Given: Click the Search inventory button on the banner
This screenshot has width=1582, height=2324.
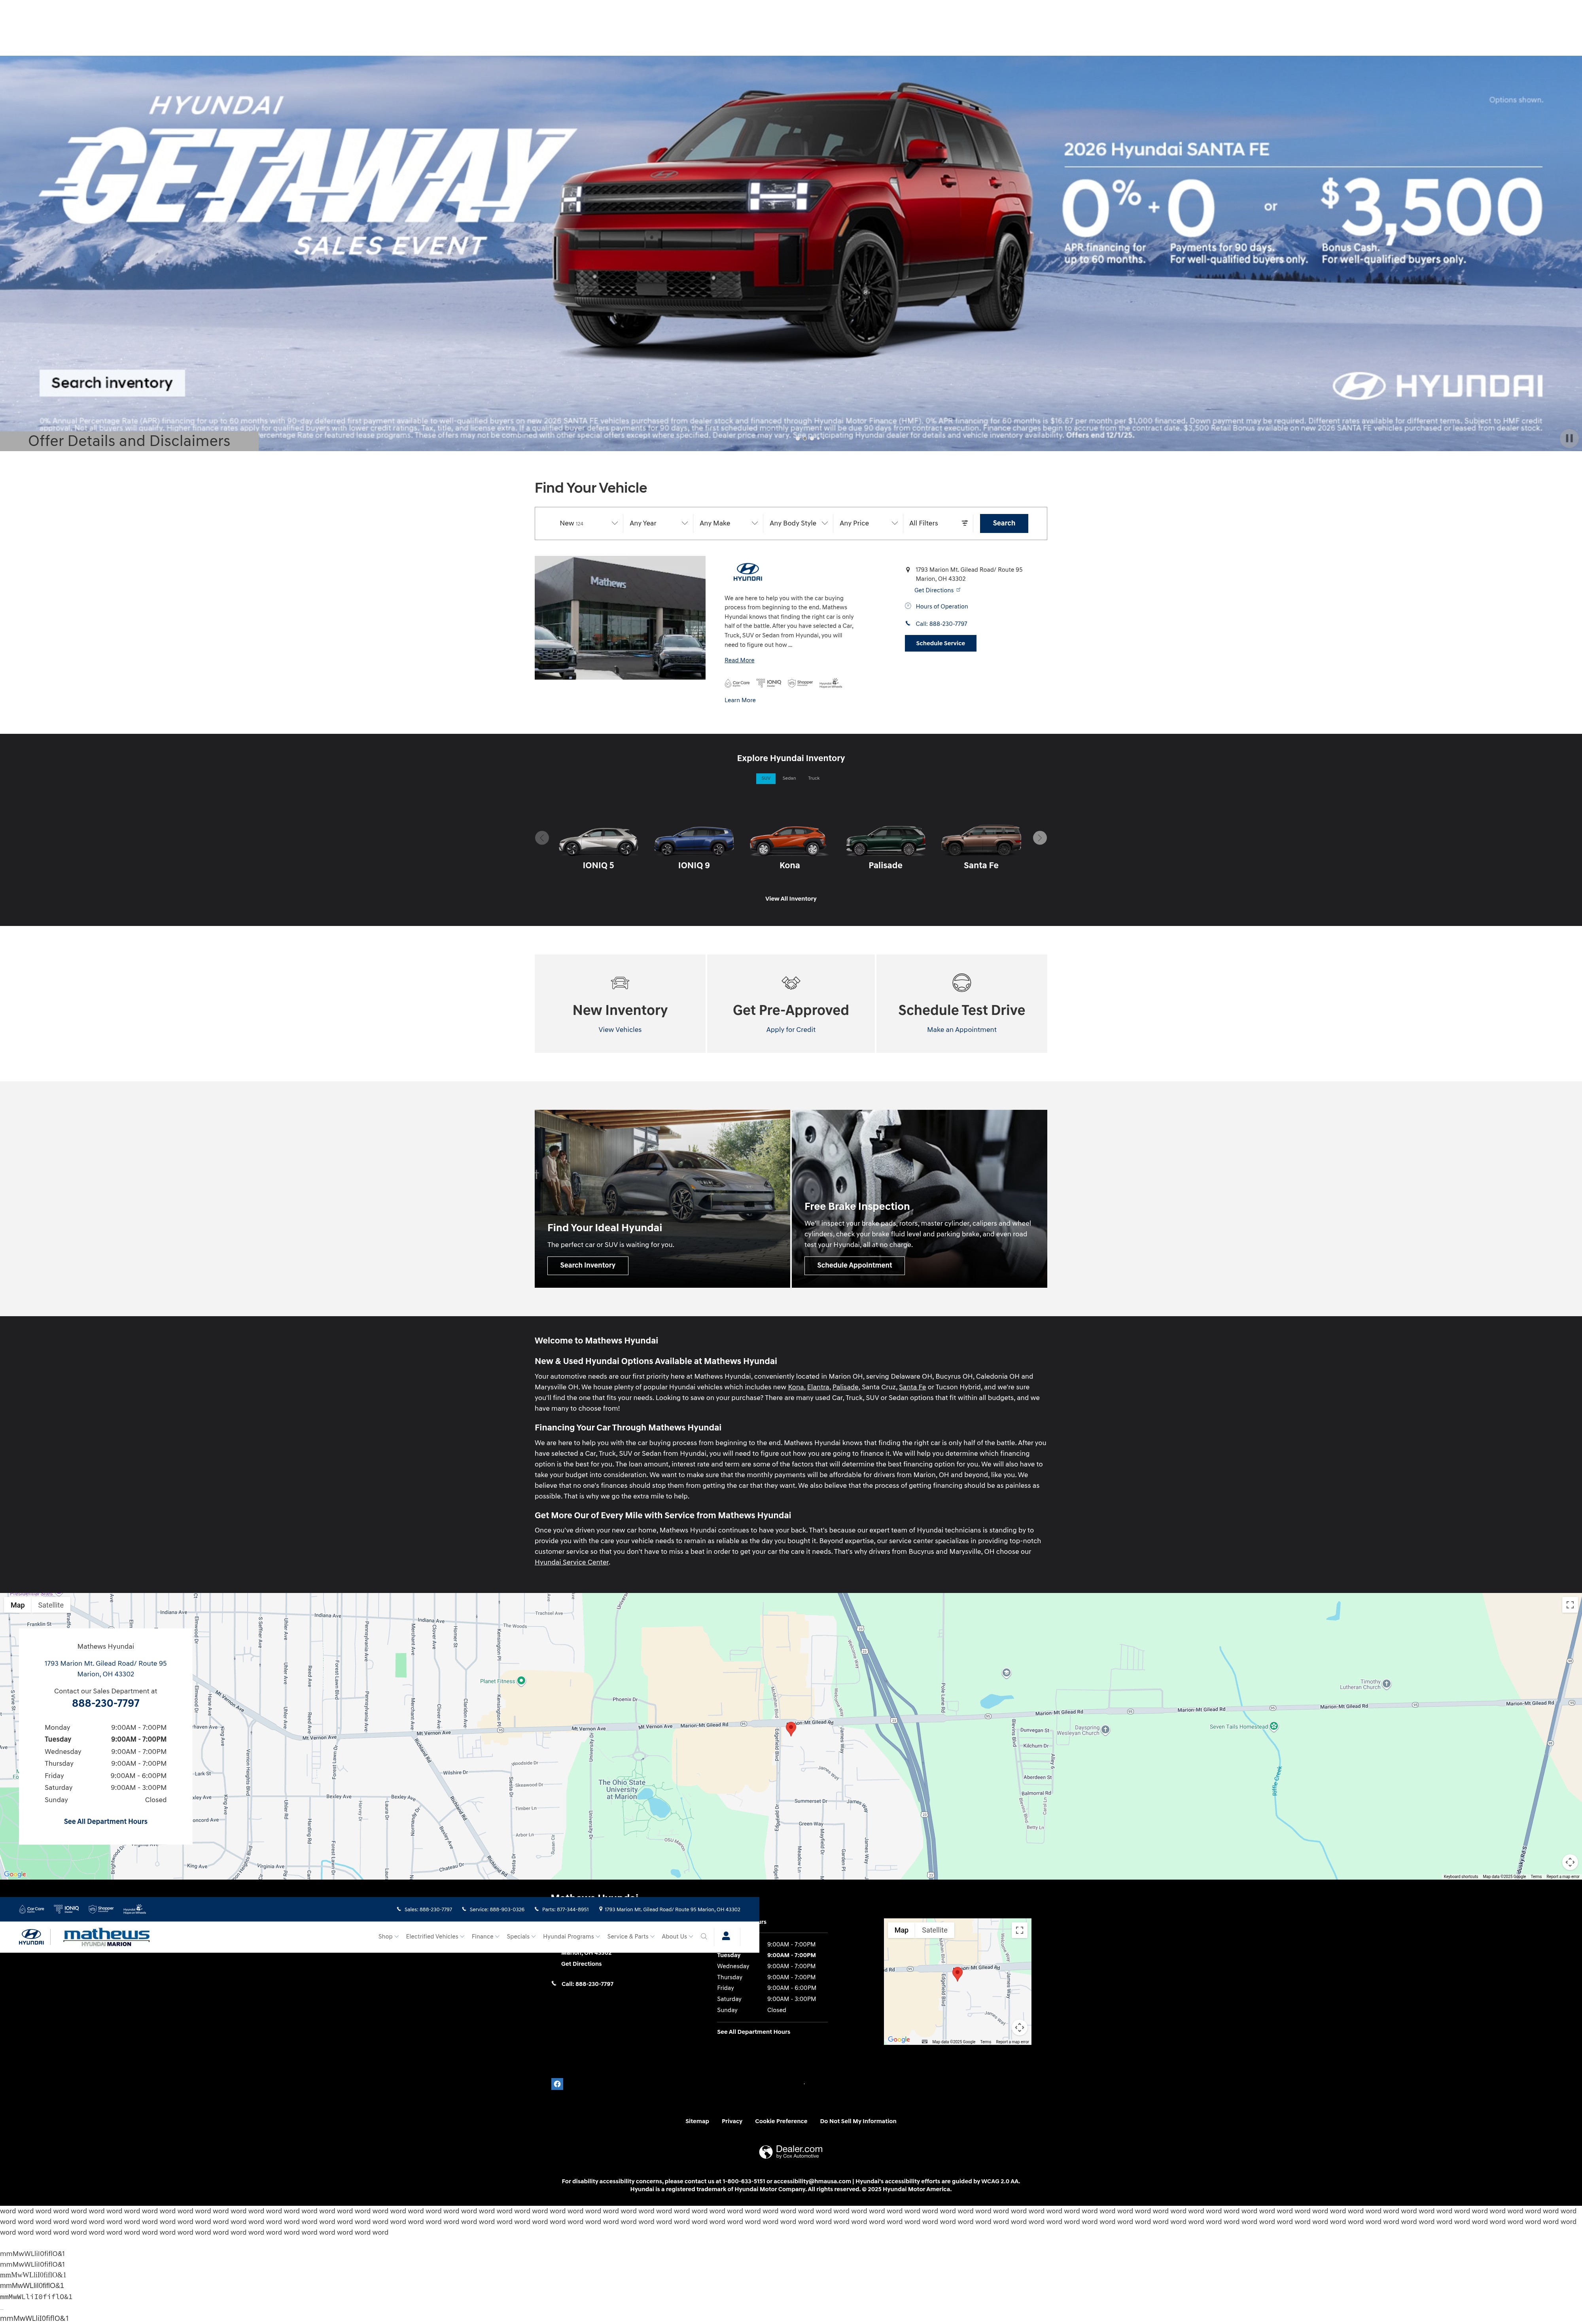Looking at the screenshot, I should pyautogui.click(x=112, y=383).
